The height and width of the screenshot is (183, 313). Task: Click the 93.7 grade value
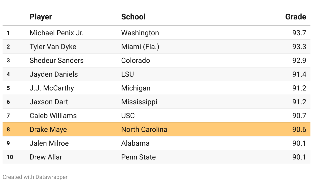coord(299,33)
